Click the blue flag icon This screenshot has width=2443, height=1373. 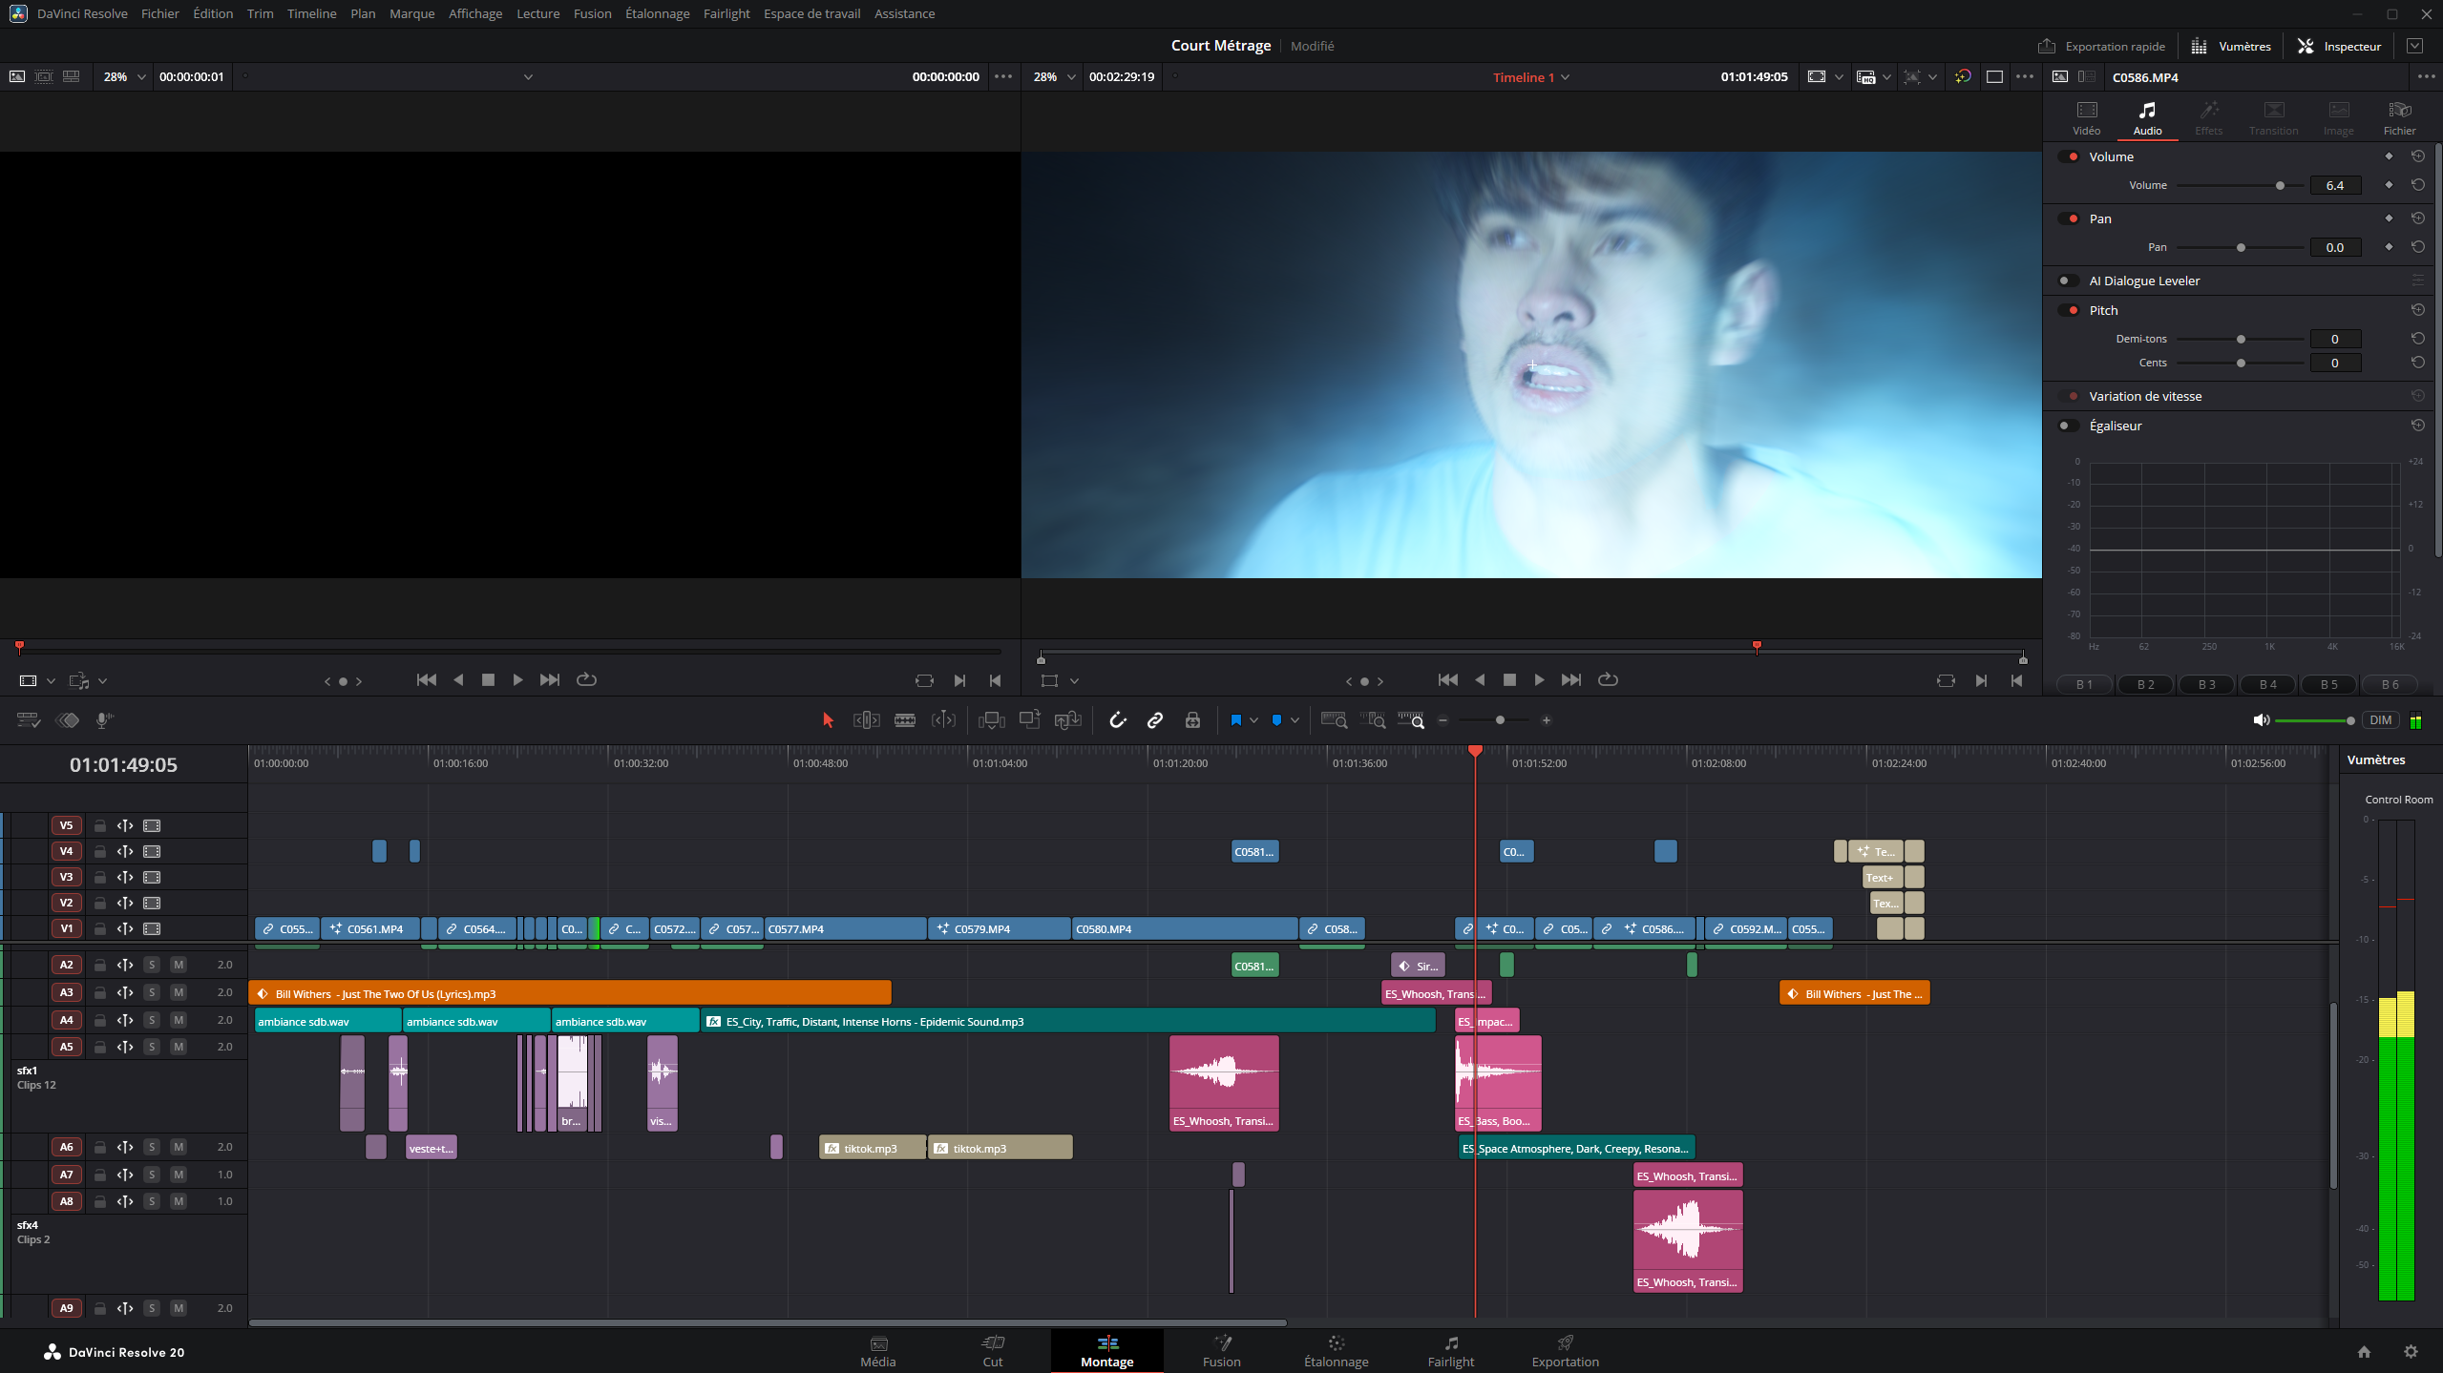pos(1235,720)
